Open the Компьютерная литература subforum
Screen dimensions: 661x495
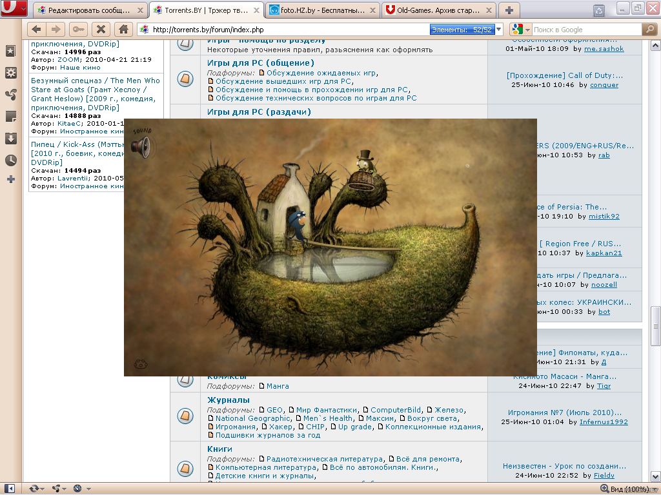point(265,468)
